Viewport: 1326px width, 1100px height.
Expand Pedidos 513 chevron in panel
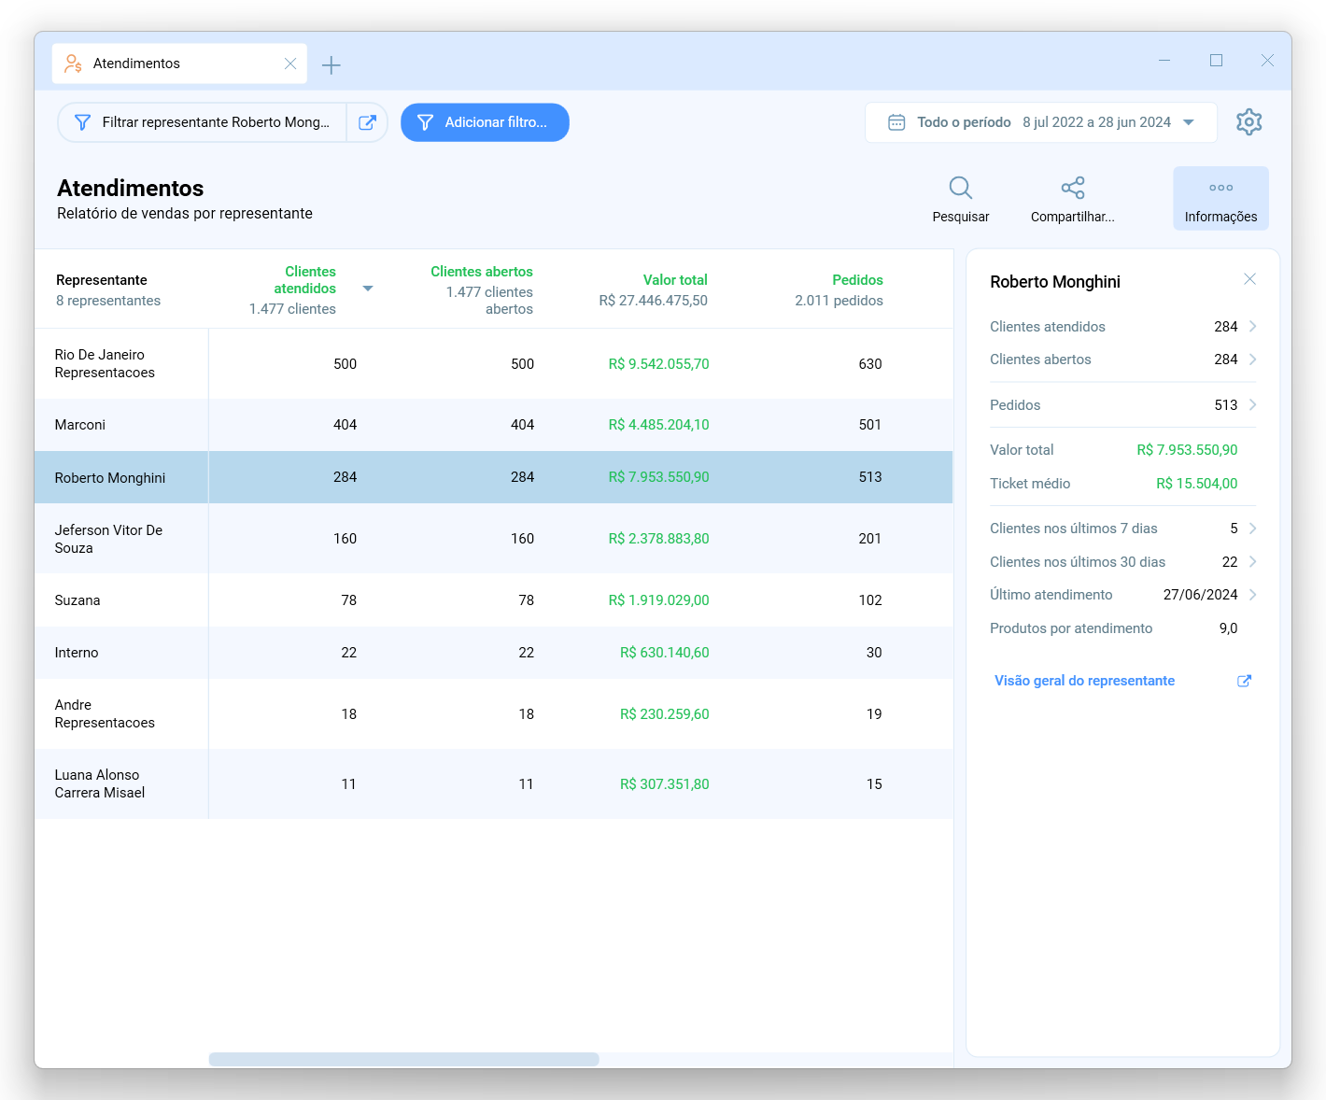click(x=1252, y=404)
